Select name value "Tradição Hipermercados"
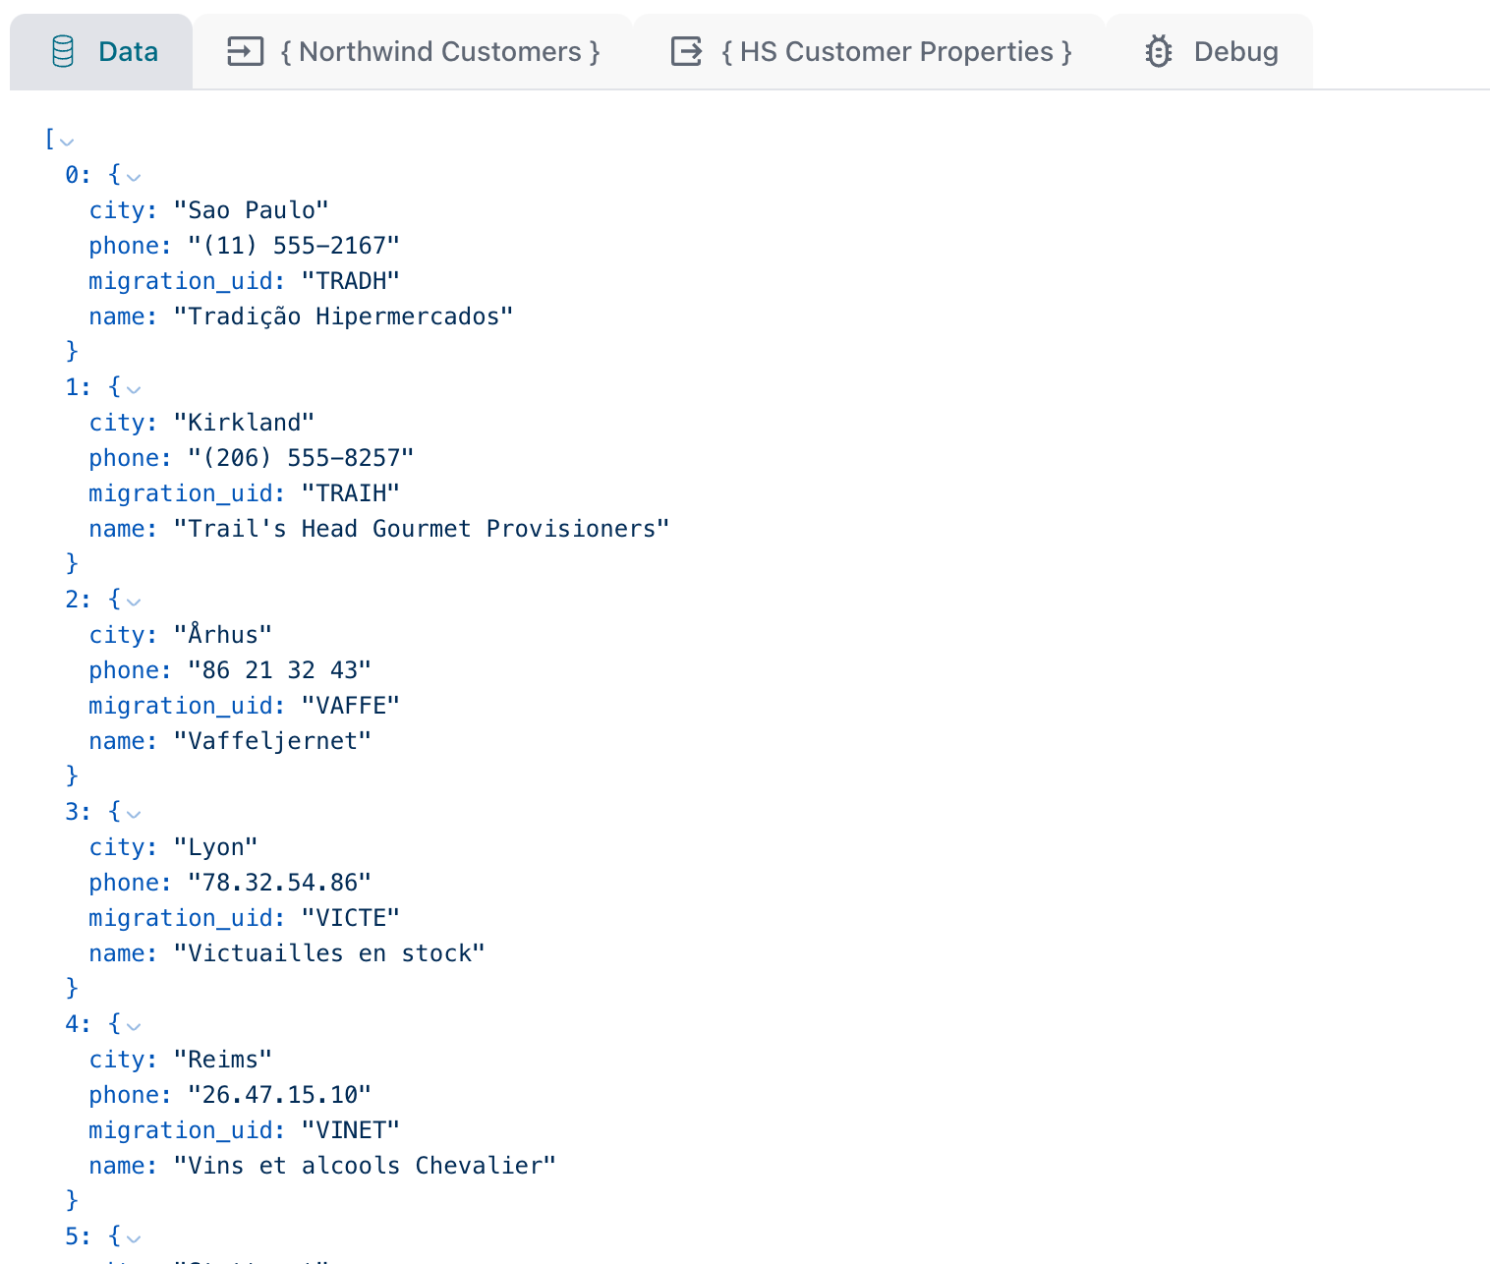The width and height of the screenshot is (1490, 1264). point(344,316)
